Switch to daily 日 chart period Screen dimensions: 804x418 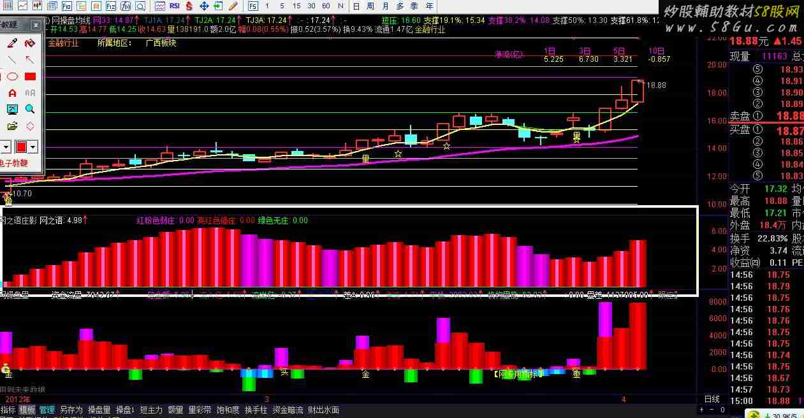(356, 6)
